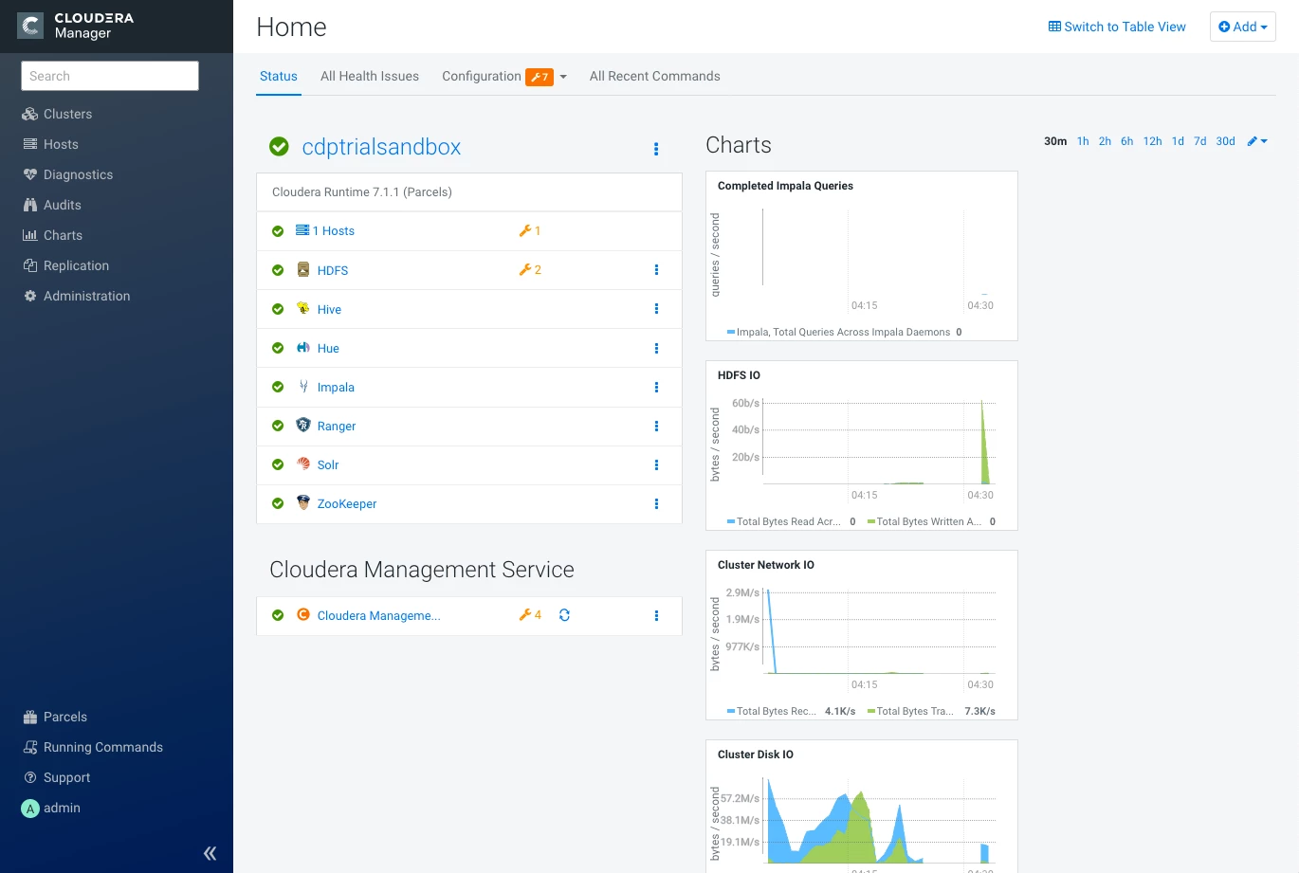Open the Hive service actions menu

656,309
